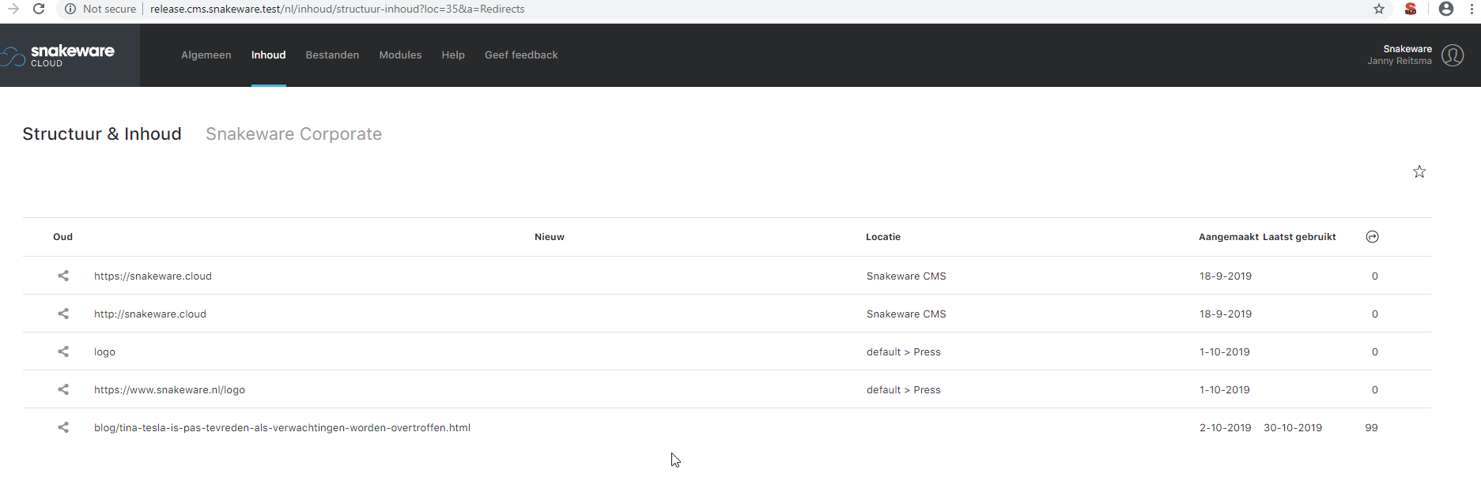Viewport: 1481px width, 496px height.
Task: Click usage count 0 in https://www.snakeware.nl/logo row
Action: point(1375,389)
